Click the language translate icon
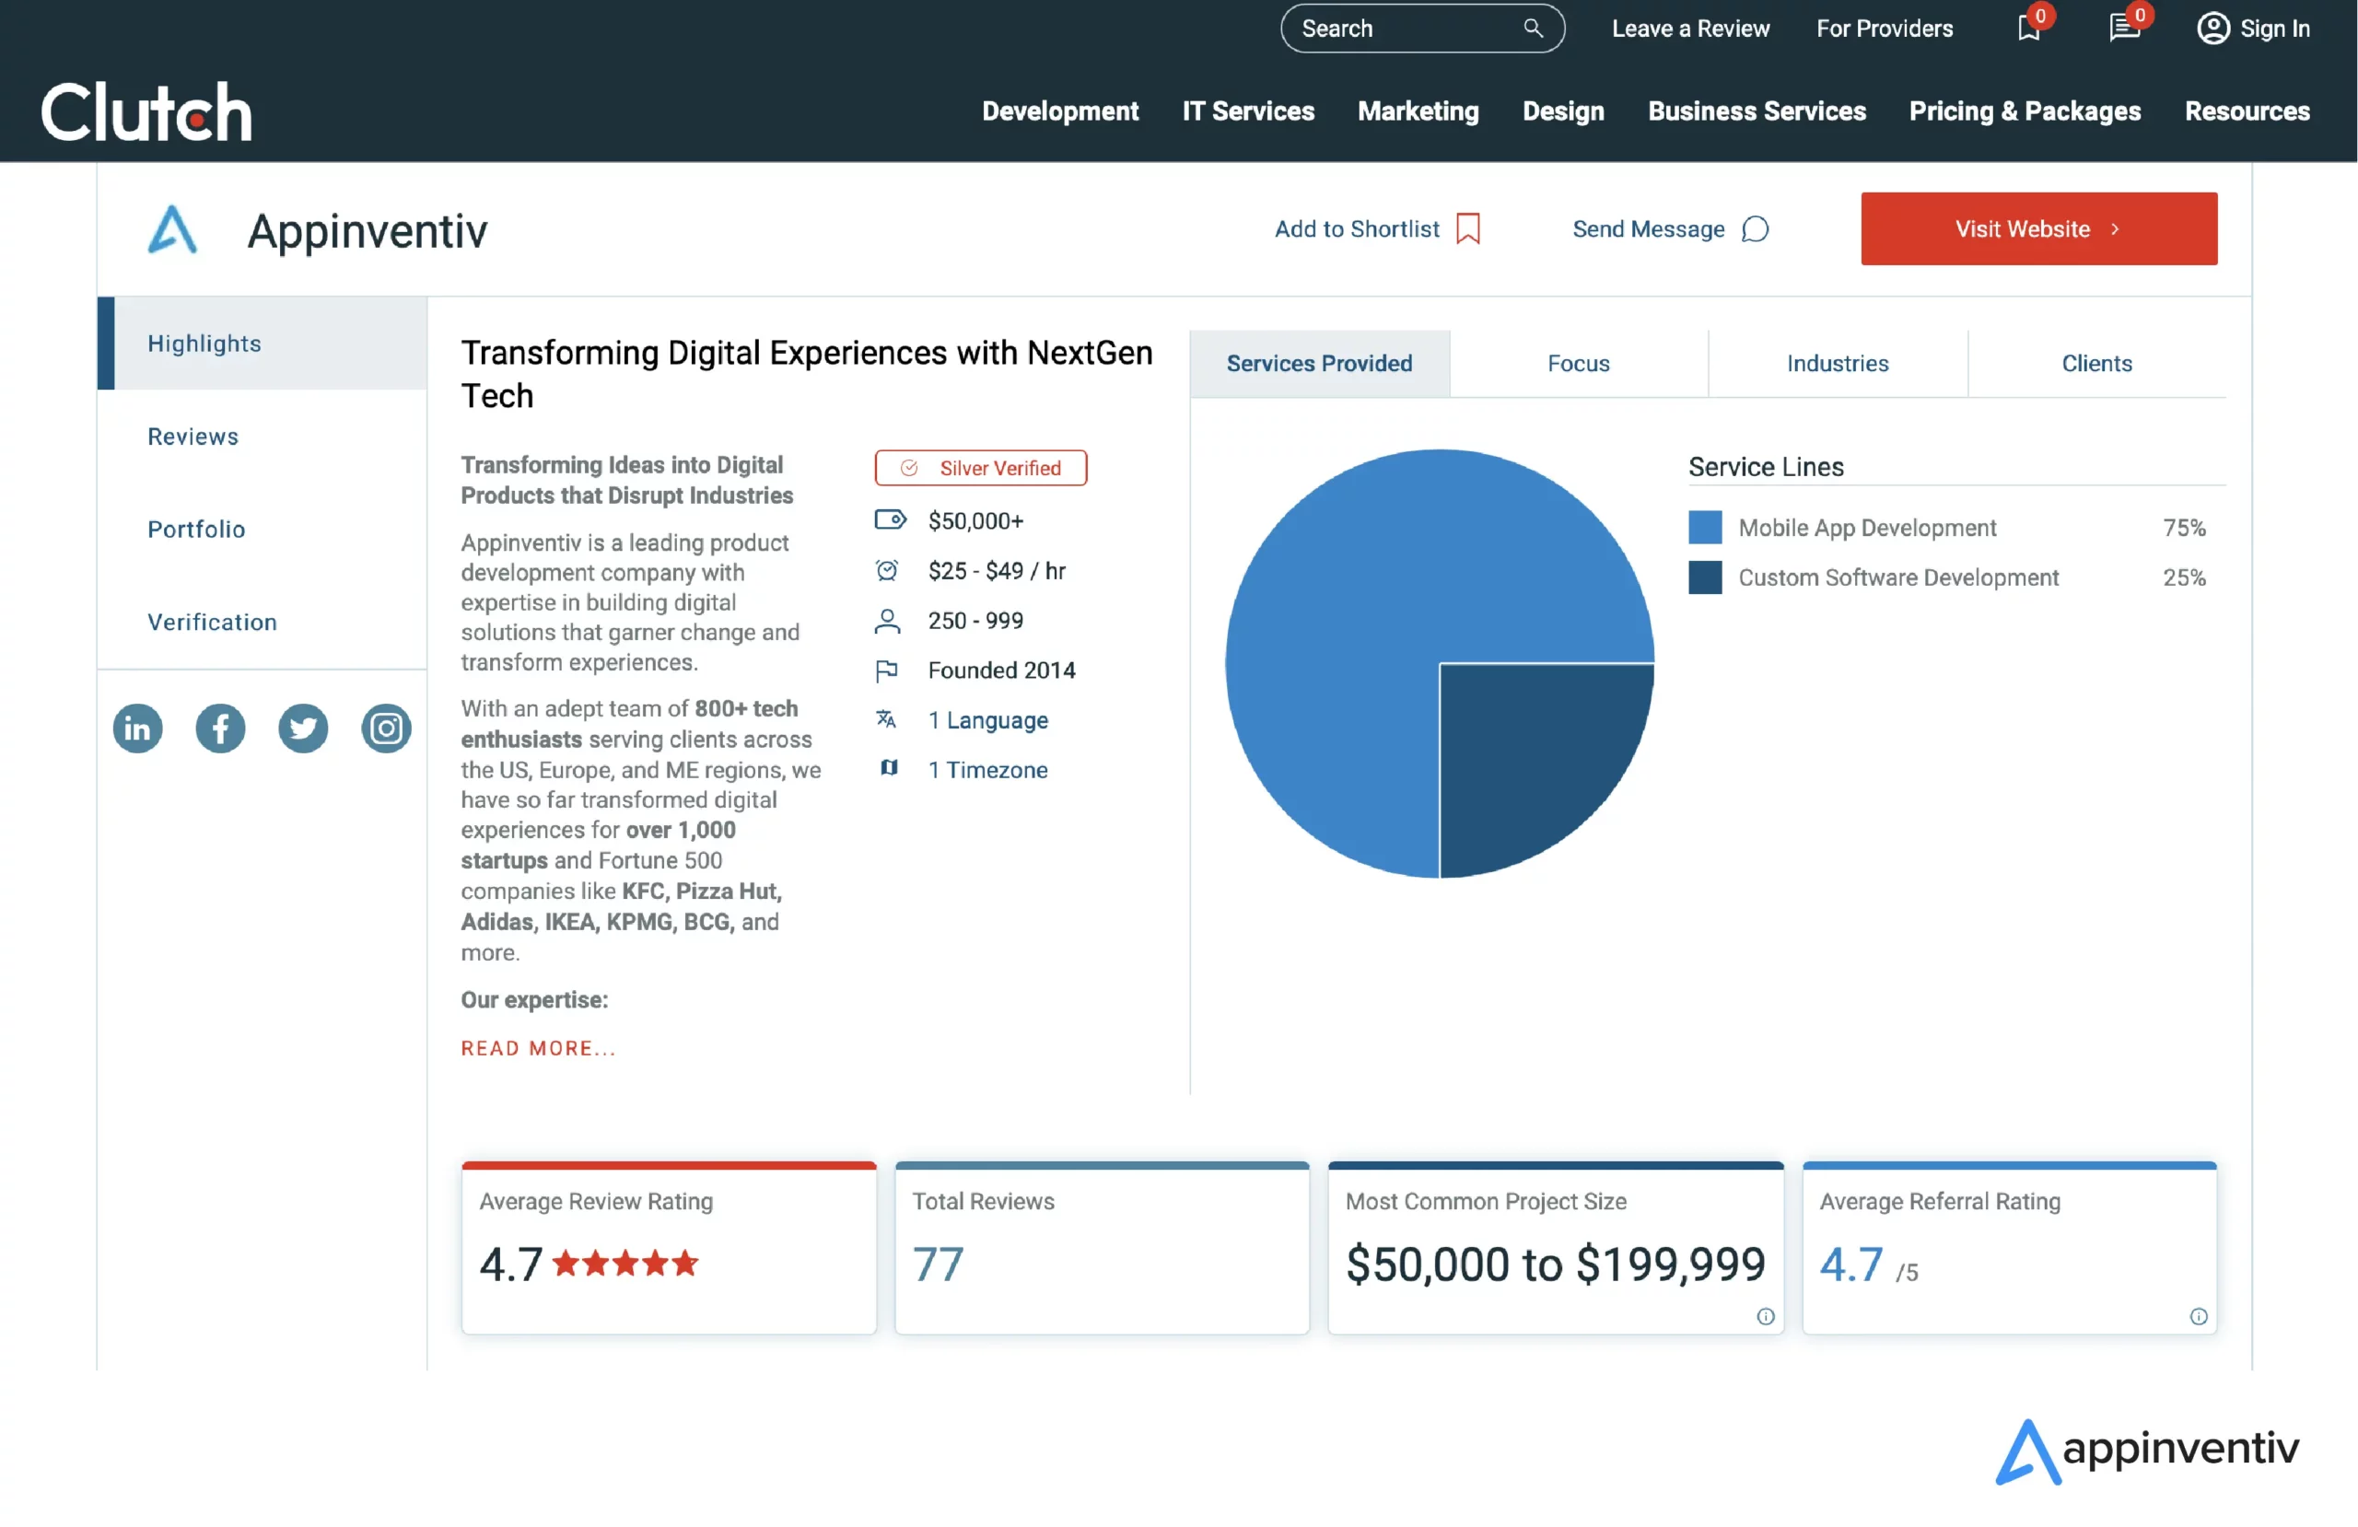 [x=887, y=719]
